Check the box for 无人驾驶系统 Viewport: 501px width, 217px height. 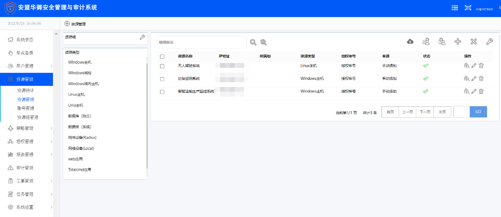(x=162, y=66)
